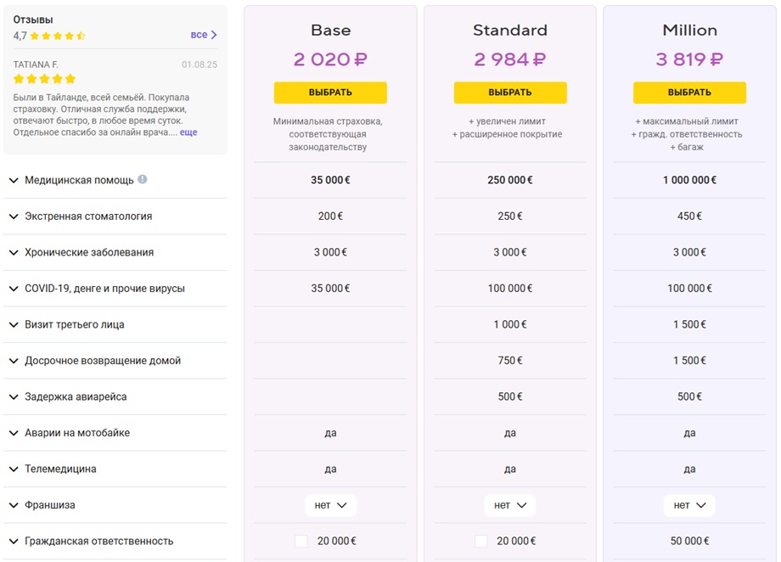Image resolution: width=781 pixels, height=562 pixels.
Task: Open the еще link in Tatiana's review
Action: (188, 132)
